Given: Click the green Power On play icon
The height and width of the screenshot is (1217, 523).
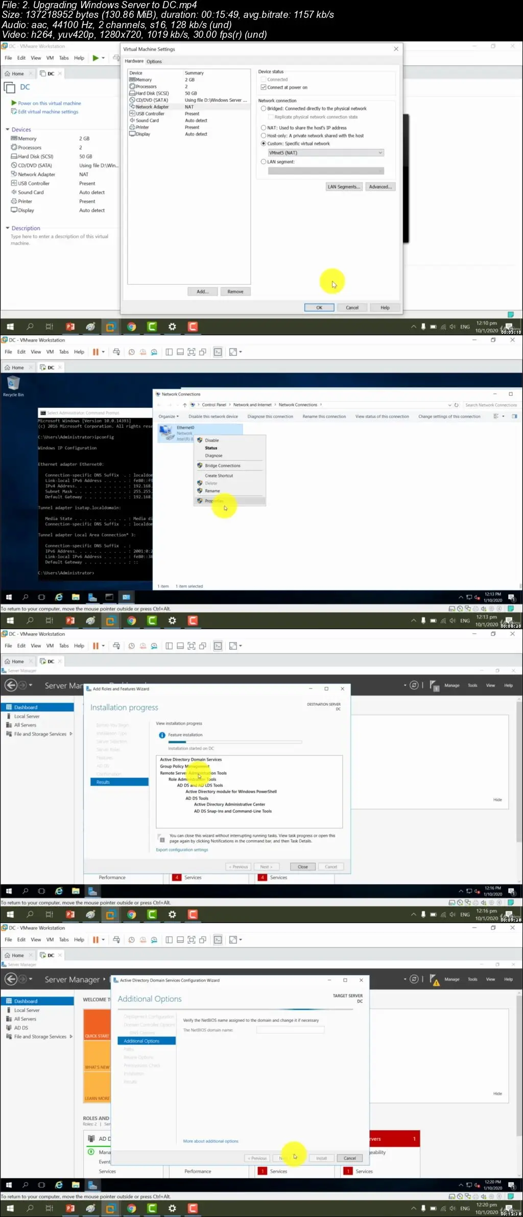Looking at the screenshot, I should pos(96,58).
